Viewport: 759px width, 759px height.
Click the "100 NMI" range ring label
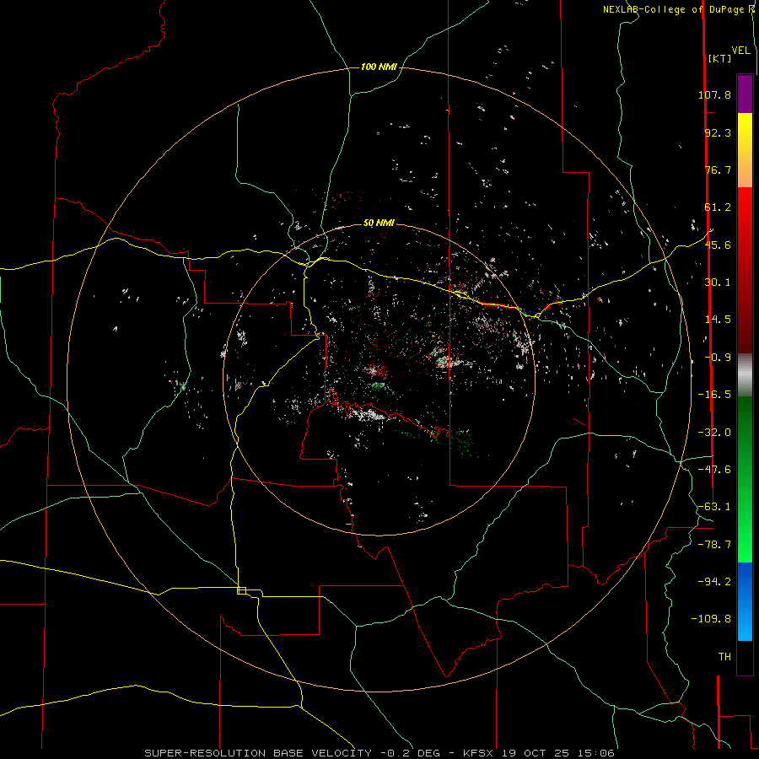pyautogui.click(x=379, y=67)
